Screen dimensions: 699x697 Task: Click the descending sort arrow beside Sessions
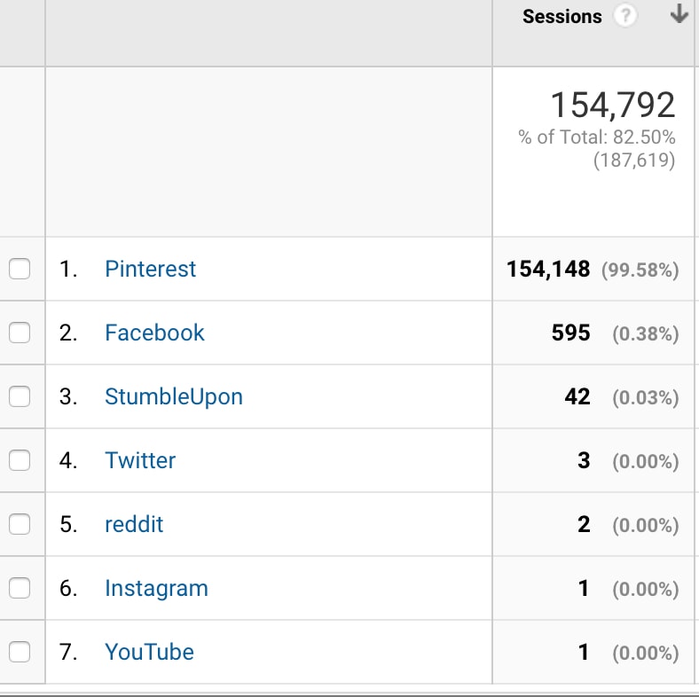click(679, 13)
